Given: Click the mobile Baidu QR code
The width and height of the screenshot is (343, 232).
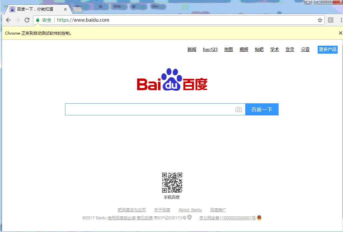Looking at the screenshot, I should (x=172, y=183).
